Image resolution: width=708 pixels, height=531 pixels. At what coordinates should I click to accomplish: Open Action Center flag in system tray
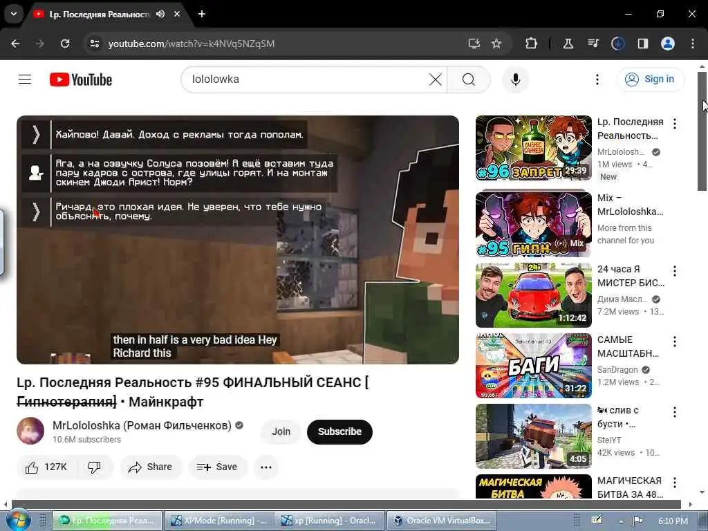coord(637,521)
